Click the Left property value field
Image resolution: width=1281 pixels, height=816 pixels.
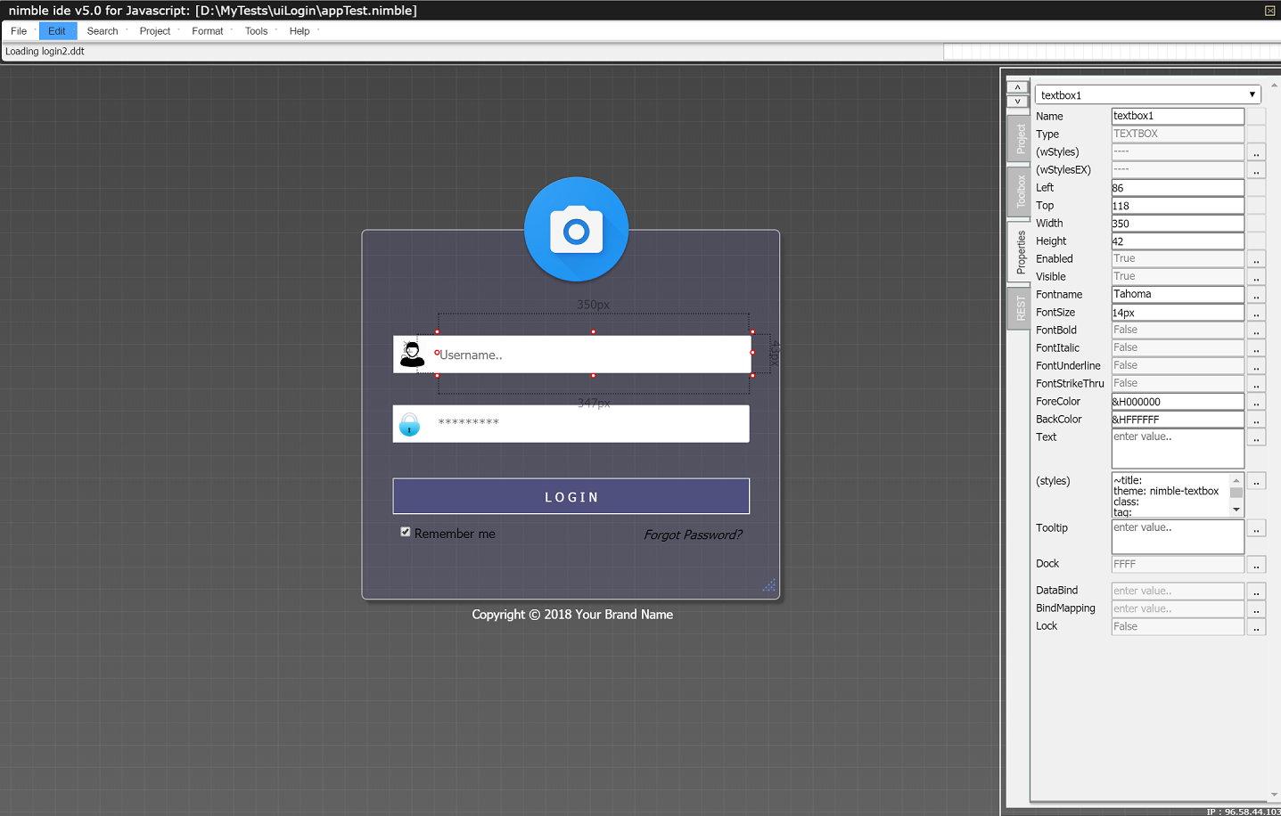[1178, 188]
